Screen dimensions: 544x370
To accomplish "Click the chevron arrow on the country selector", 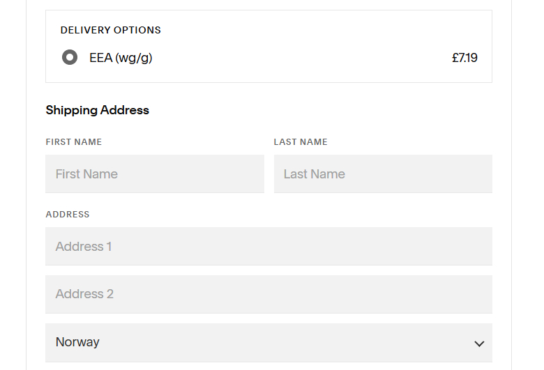I will click(x=479, y=344).
